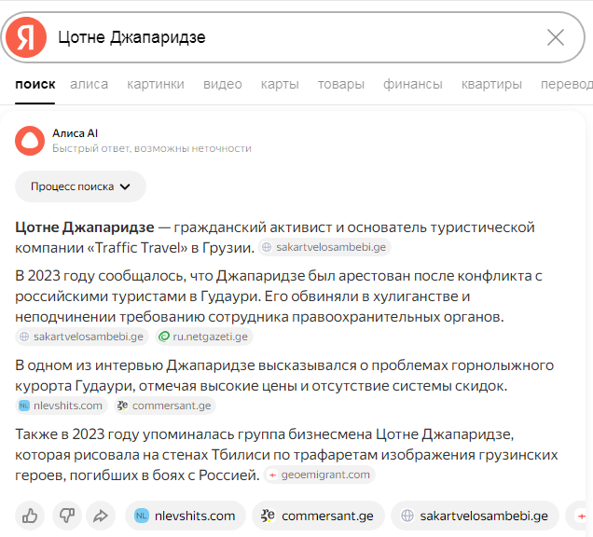Image resolution: width=593 pixels, height=537 pixels.
Task: Click the bold Цотне Джапаридзе heading text
Action: [85, 227]
